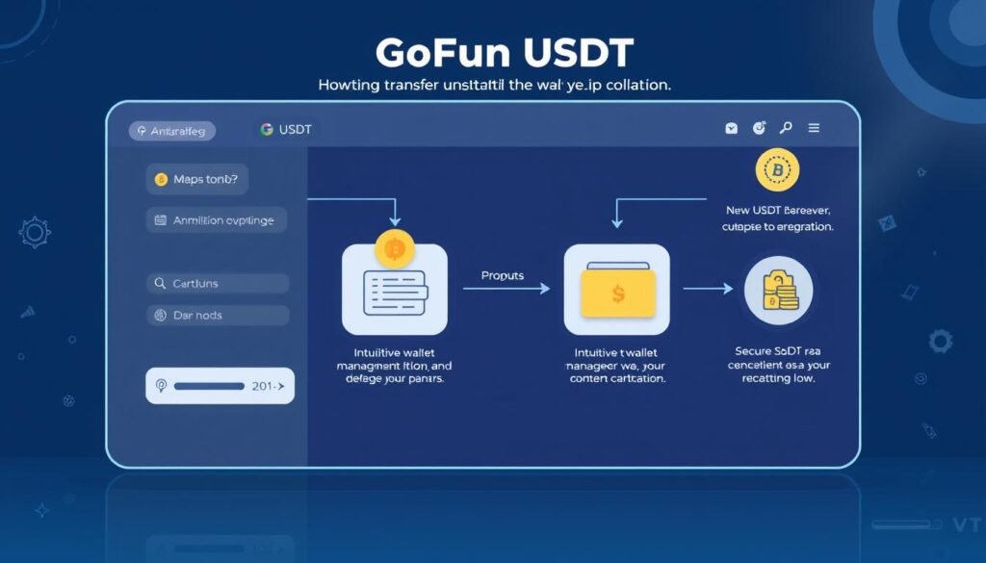Image resolution: width=986 pixels, height=563 pixels.
Task: Open Dar nods sidebar entry
Action: [218, 315]
